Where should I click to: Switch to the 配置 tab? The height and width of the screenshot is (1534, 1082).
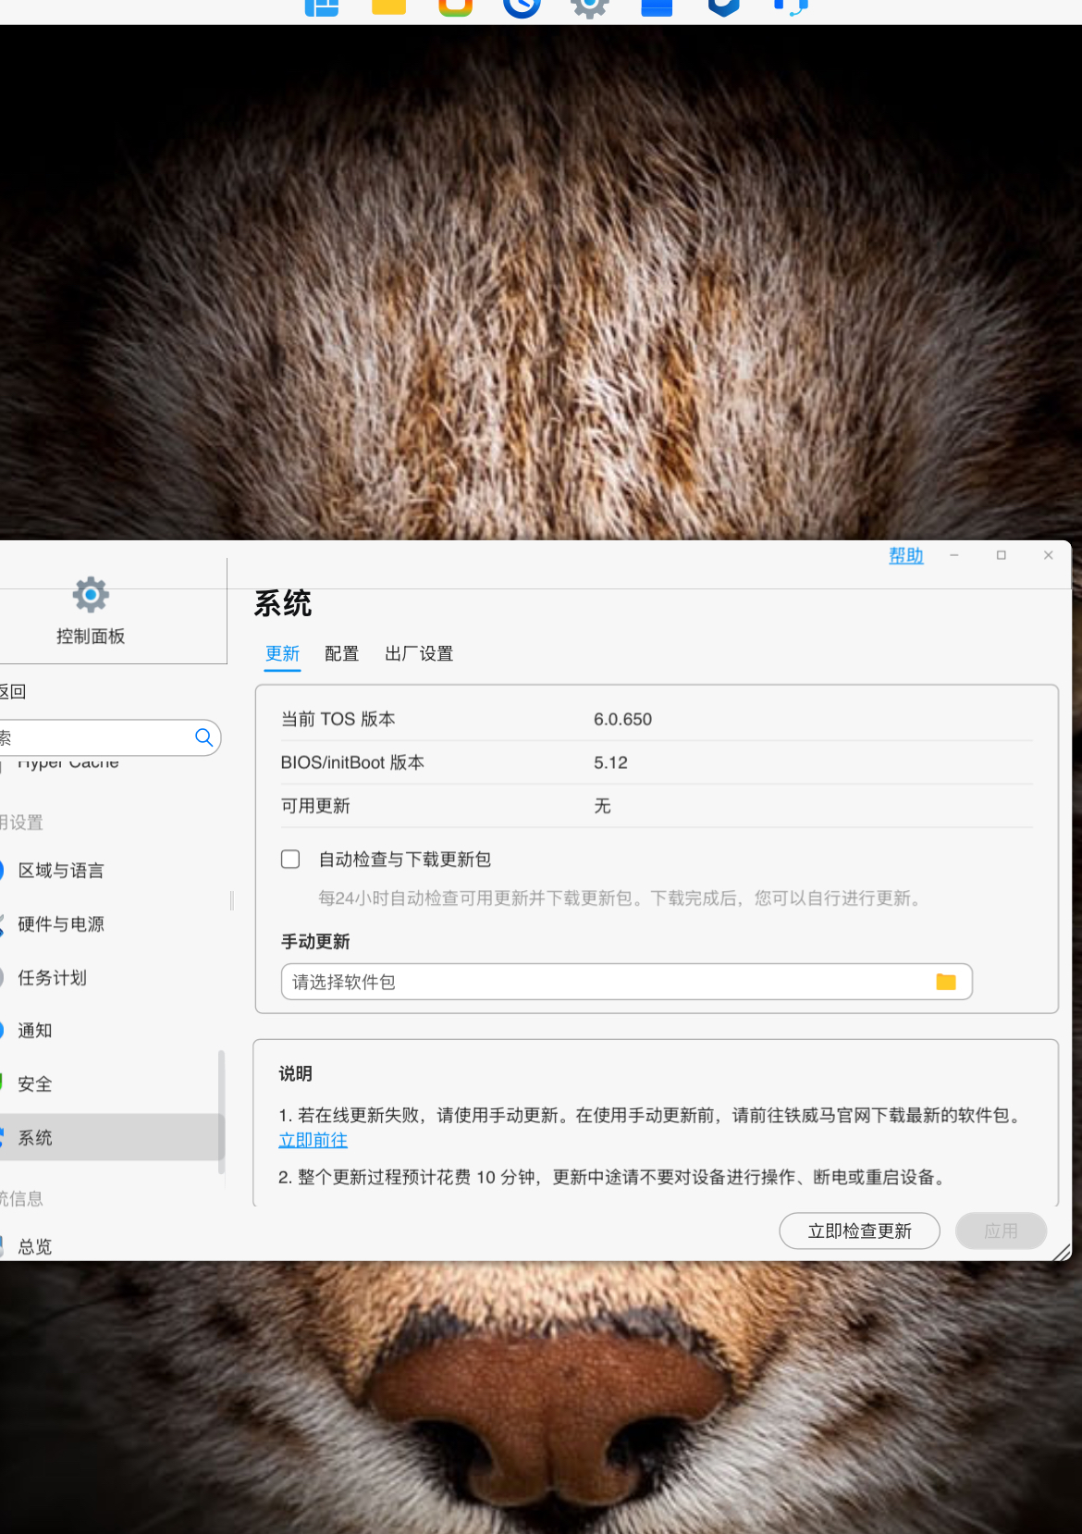pos(342,654)
